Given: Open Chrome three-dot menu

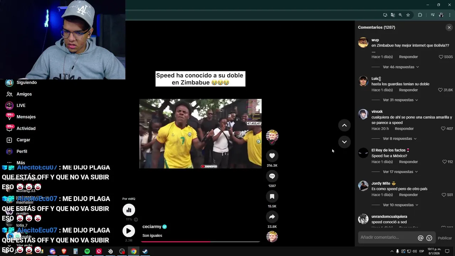Looking at the screenshot, I should coord(450,15).
